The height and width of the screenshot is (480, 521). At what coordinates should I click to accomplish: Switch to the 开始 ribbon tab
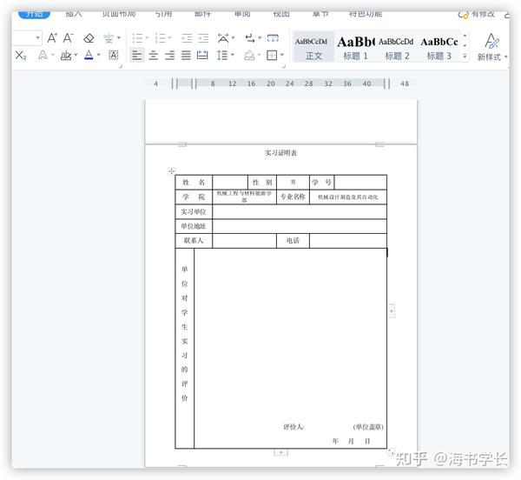(34, 14)
